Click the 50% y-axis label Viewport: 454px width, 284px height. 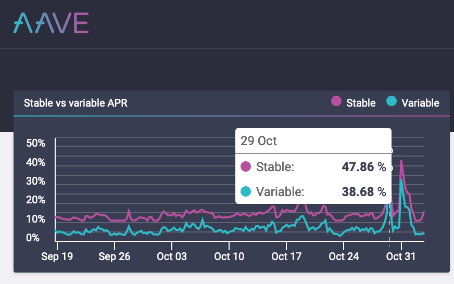pos(36,144)
